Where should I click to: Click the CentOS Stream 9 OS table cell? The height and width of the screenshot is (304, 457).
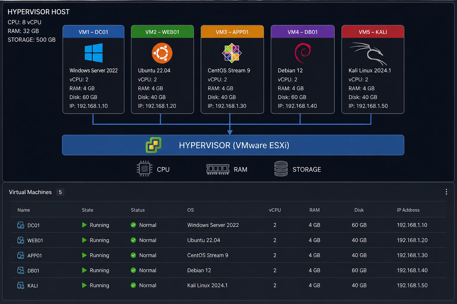(x=208, y=255)
